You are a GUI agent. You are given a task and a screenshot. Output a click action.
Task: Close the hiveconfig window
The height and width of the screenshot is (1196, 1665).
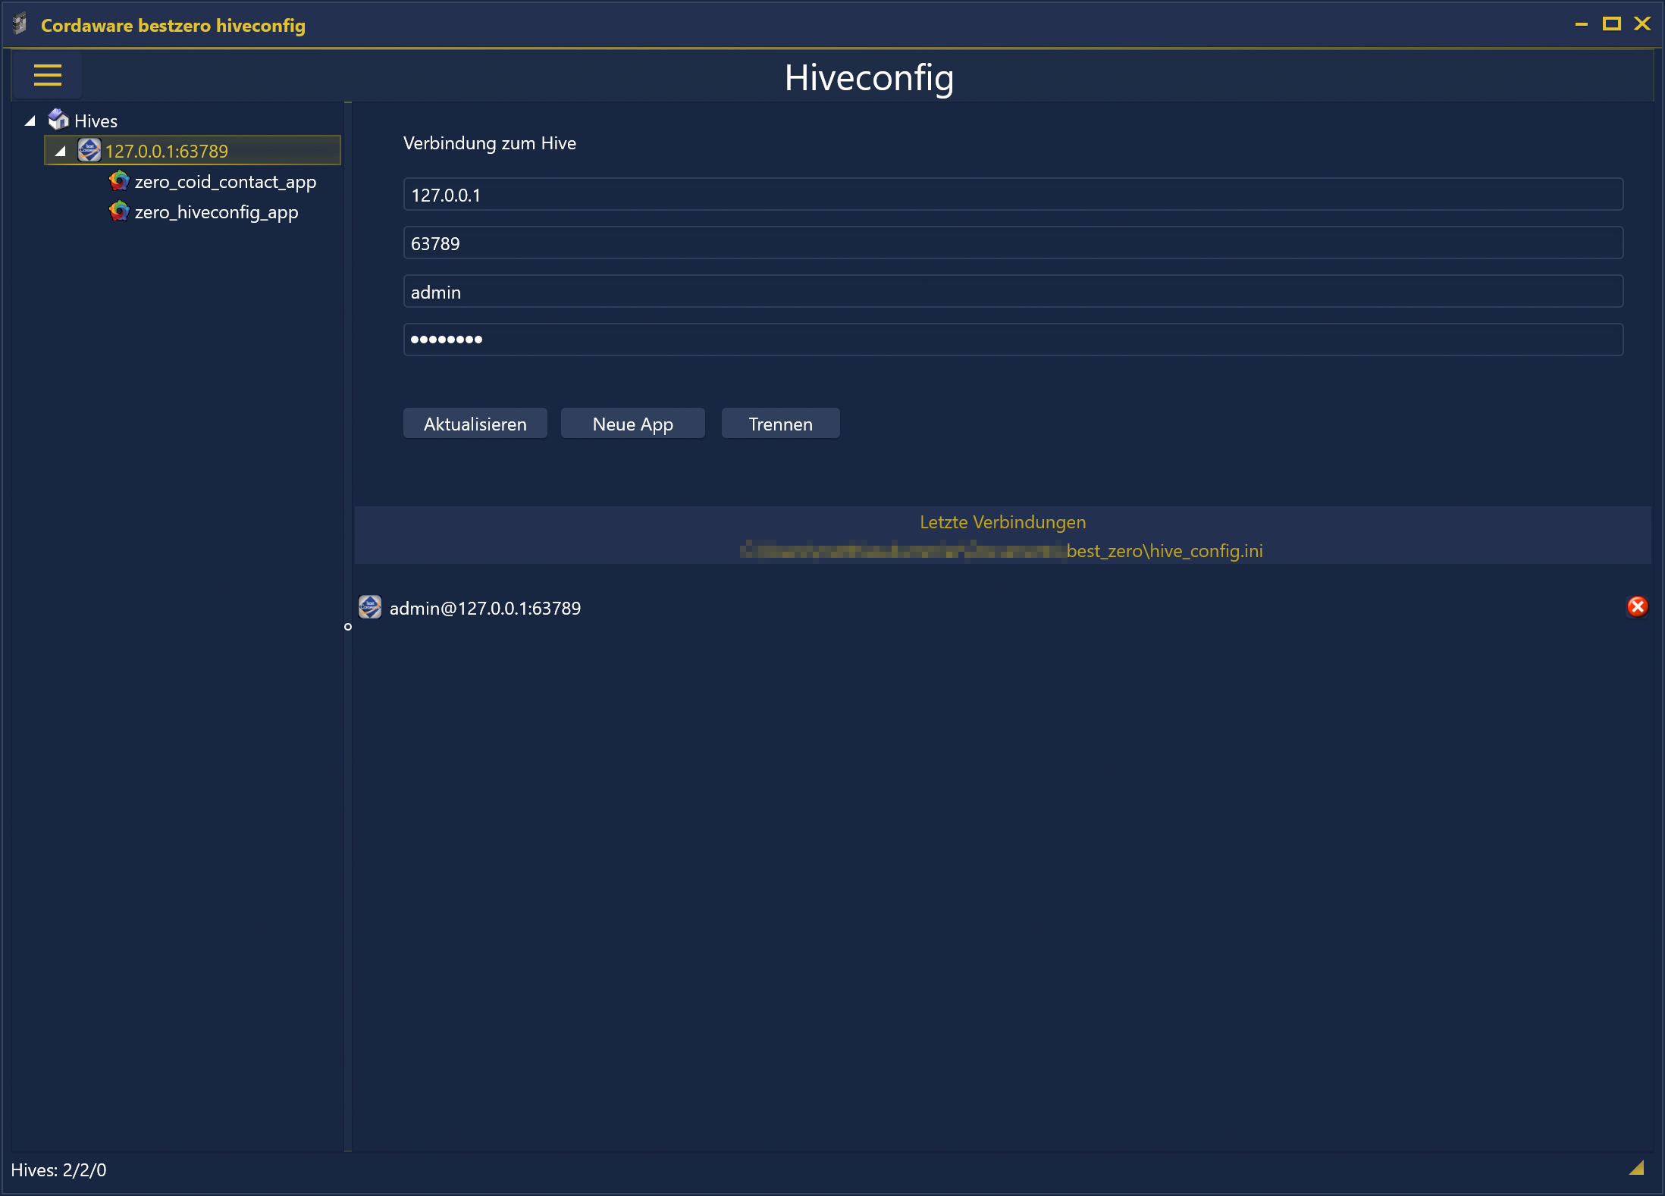pyautogui.click(x=1642, y=24)
